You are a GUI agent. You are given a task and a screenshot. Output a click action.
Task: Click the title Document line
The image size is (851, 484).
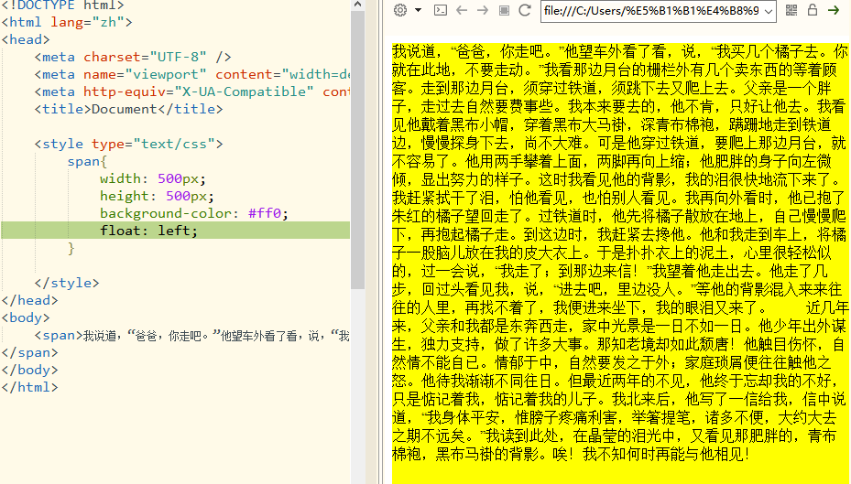[x=128, y=109]
